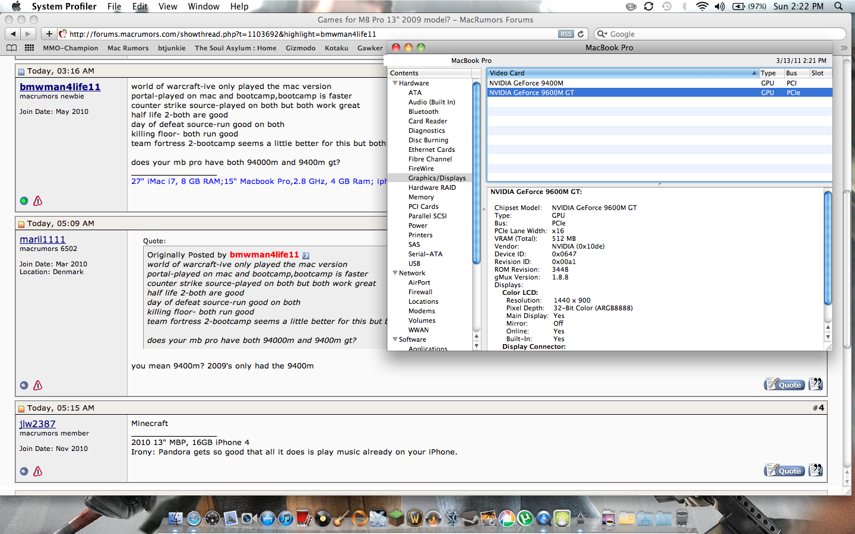Open Wi-Fi status menu icon
This screenshot has height=534, width=855.
[x=702, y=6]
